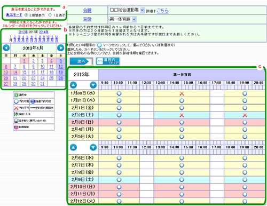
Task: Select date 1 in the January calendar
Action: (x=24, y=61)
